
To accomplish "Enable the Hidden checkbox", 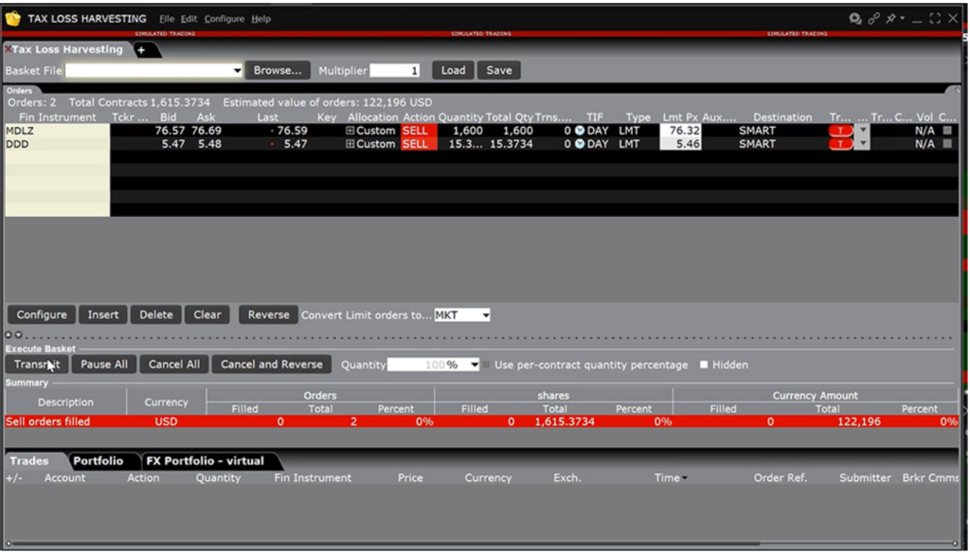I will pos(704,365).
